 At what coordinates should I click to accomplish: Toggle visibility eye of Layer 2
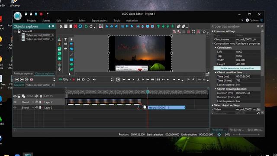click(15, 102)
